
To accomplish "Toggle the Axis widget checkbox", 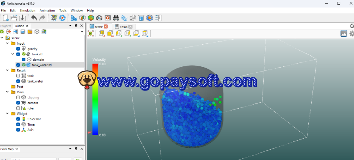I will pyautogui.click(x=18, y=130).
